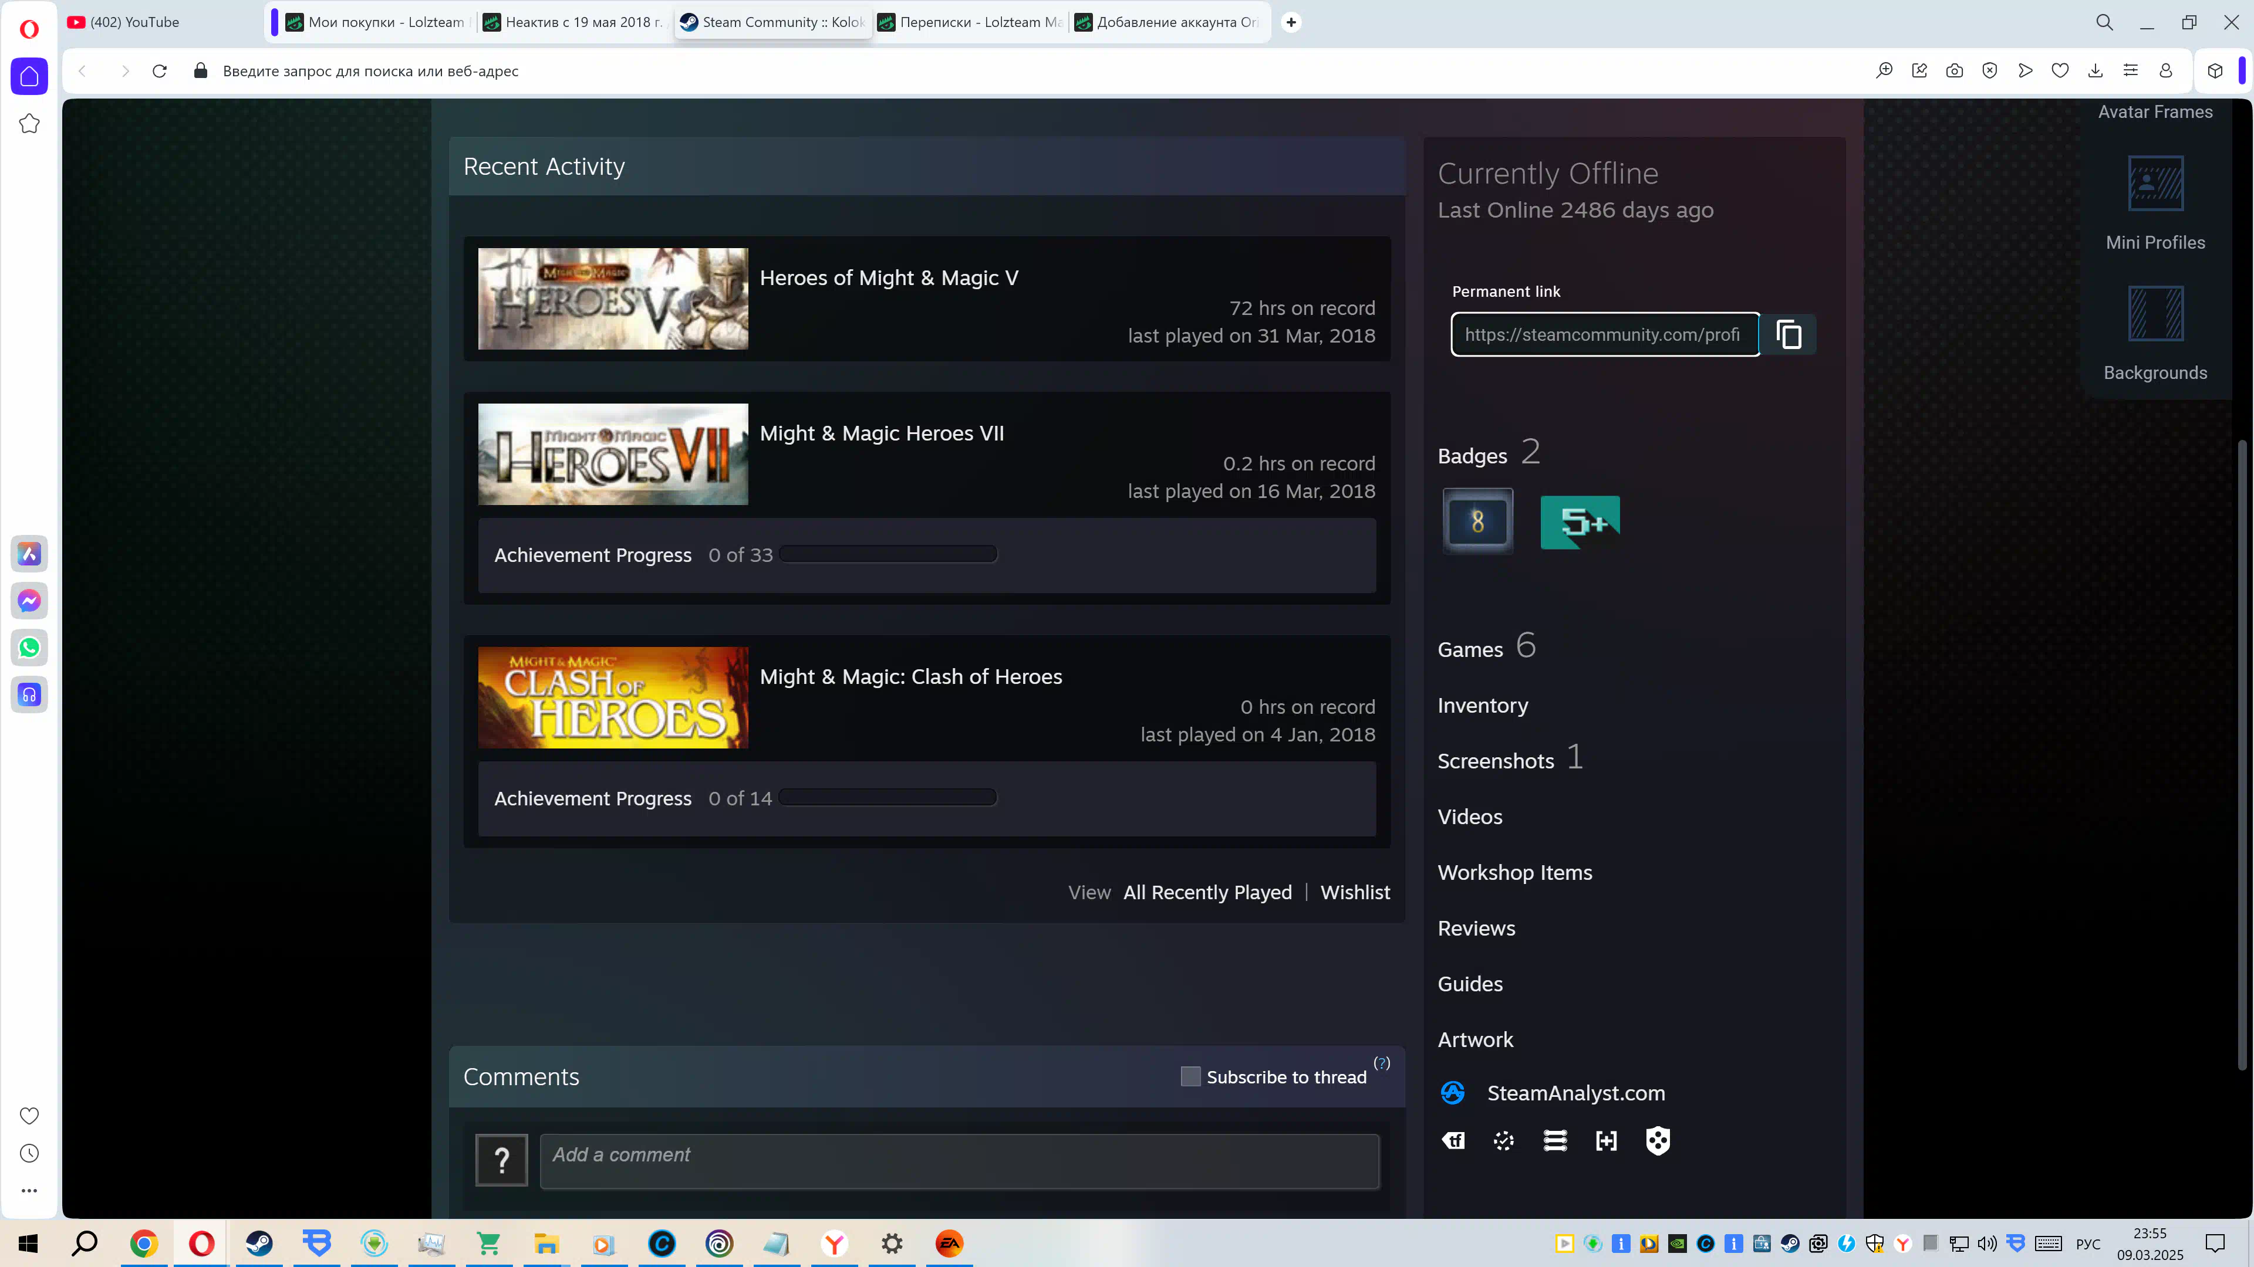Screen dimensions: 2254x1267
Task: Open the Screenshots link
Action: tap(1496, 761)
